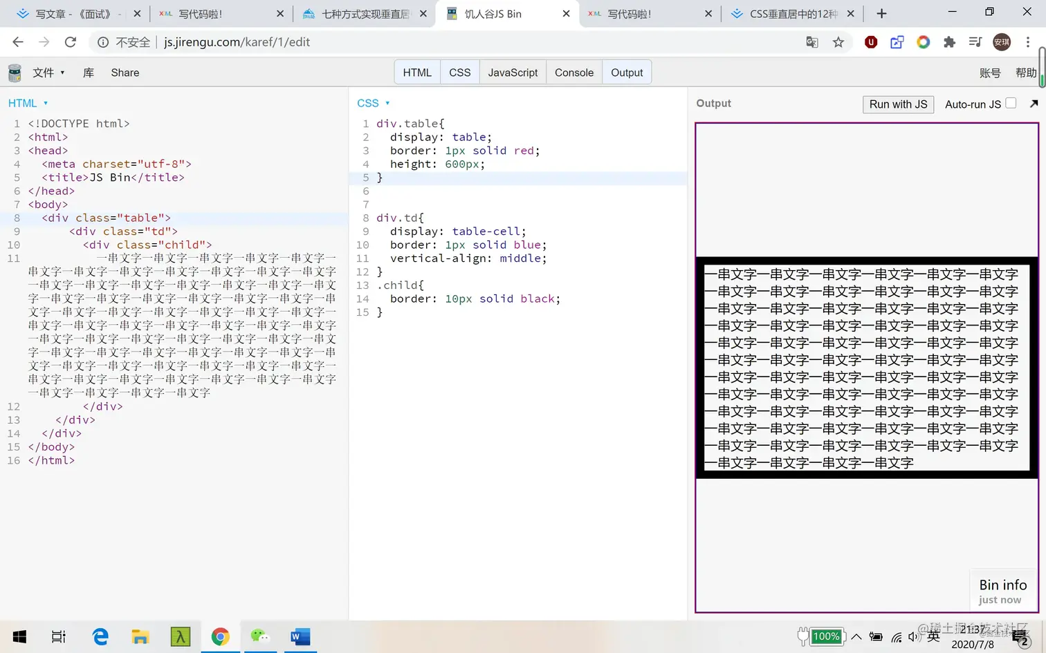Pop out the output with arrow icon

pos(1034,104)
